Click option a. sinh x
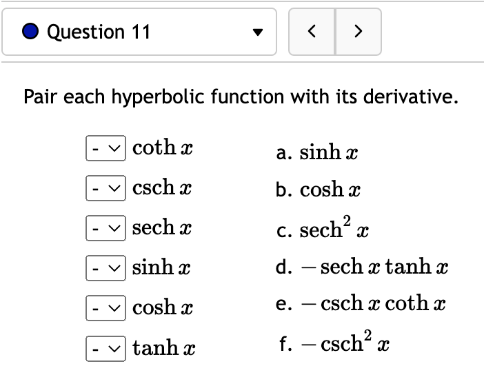The image size is (484, 386). pyautogui.click(x=317, y=152)
